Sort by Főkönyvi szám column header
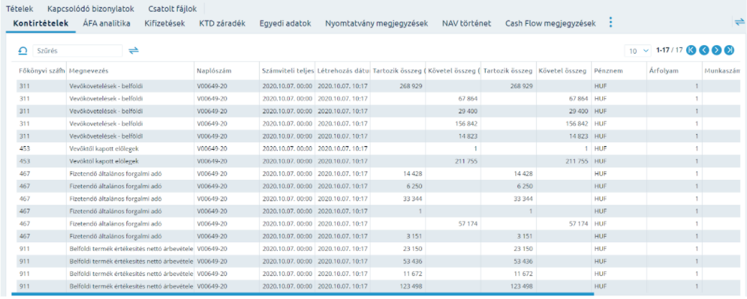 pos(41,71)
